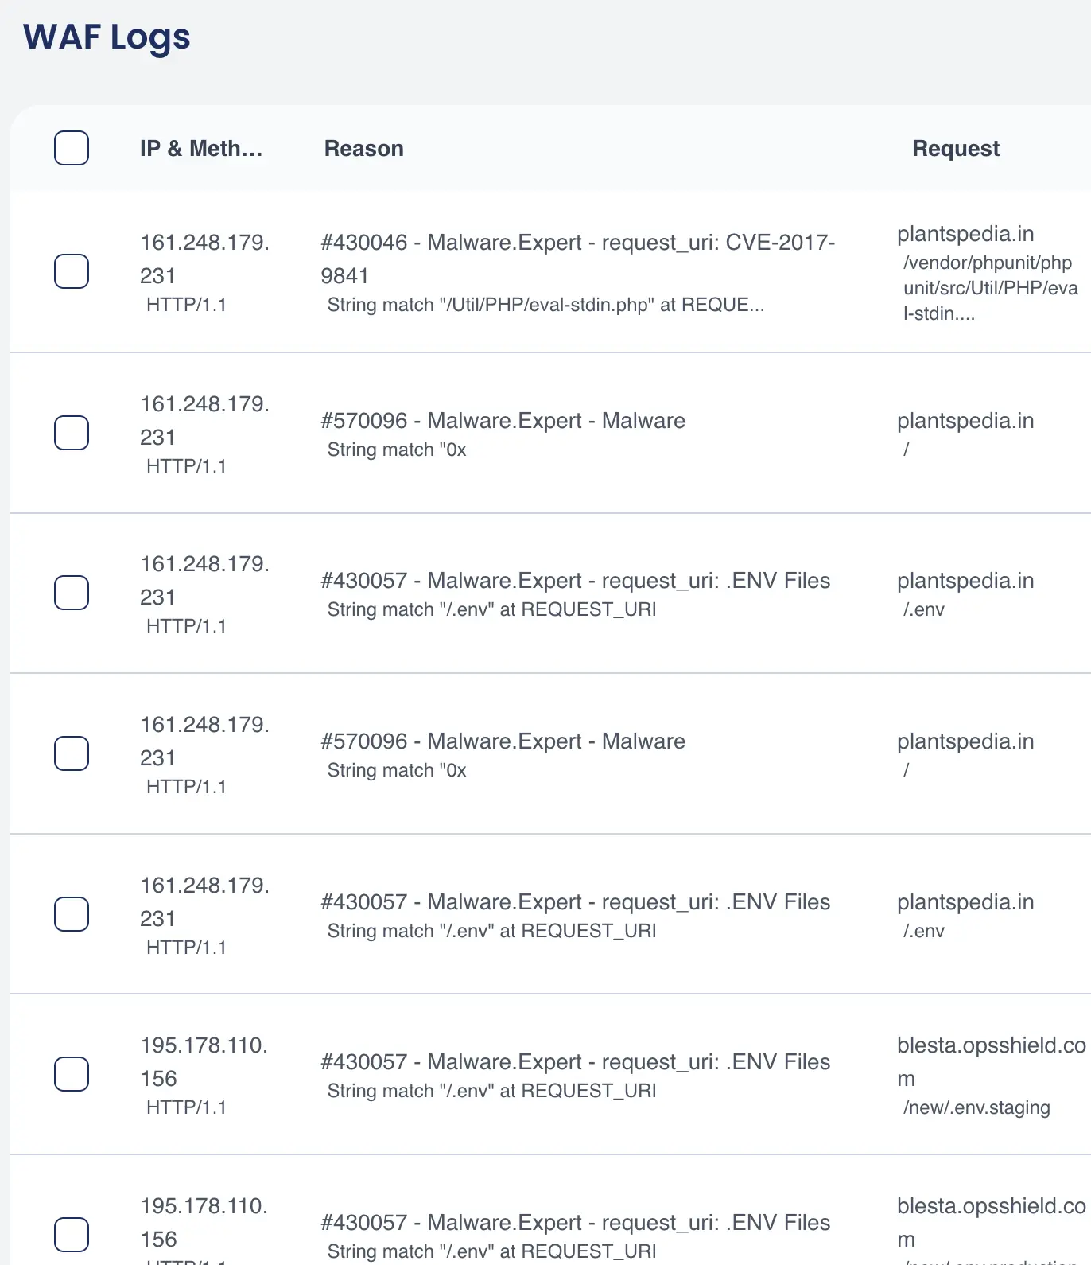
Task: Click the /new/.env.staging request path
Action: click(x=976, y=1107)
